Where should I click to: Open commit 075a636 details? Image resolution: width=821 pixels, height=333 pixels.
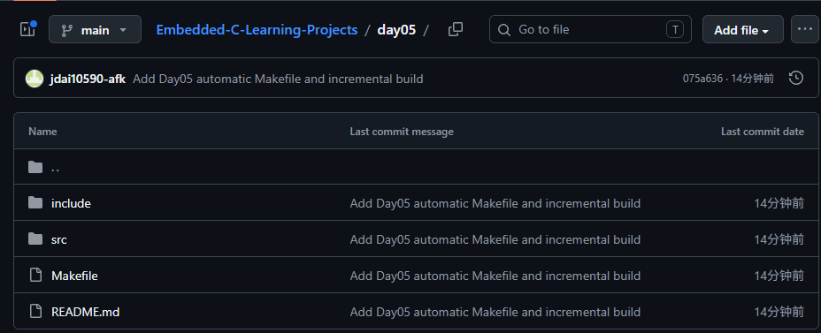point(702,79)
